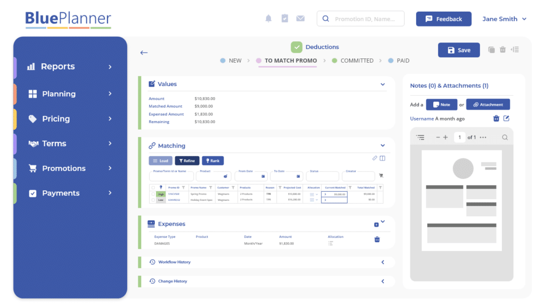Click the Save button
The height and width of the screenshot is (306, 545).
458,49
